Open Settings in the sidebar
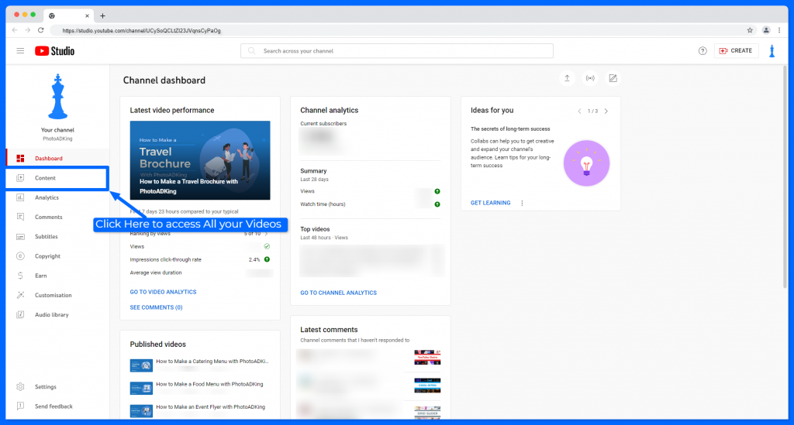This screenshot has width=794, height=425. (57, 386)
